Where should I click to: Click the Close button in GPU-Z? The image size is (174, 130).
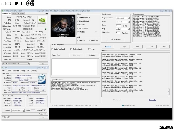point(43,64)
